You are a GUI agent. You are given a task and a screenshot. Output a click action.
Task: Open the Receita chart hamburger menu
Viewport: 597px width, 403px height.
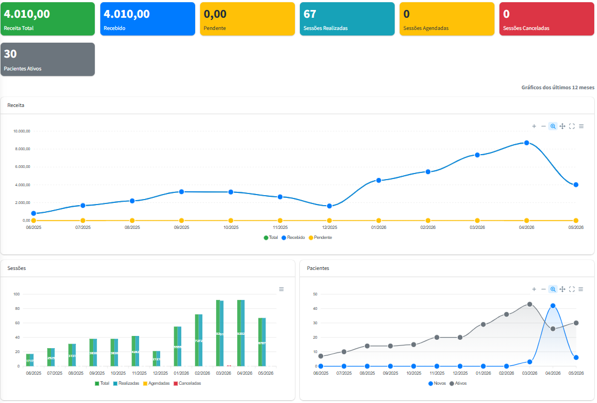(581, 126)
